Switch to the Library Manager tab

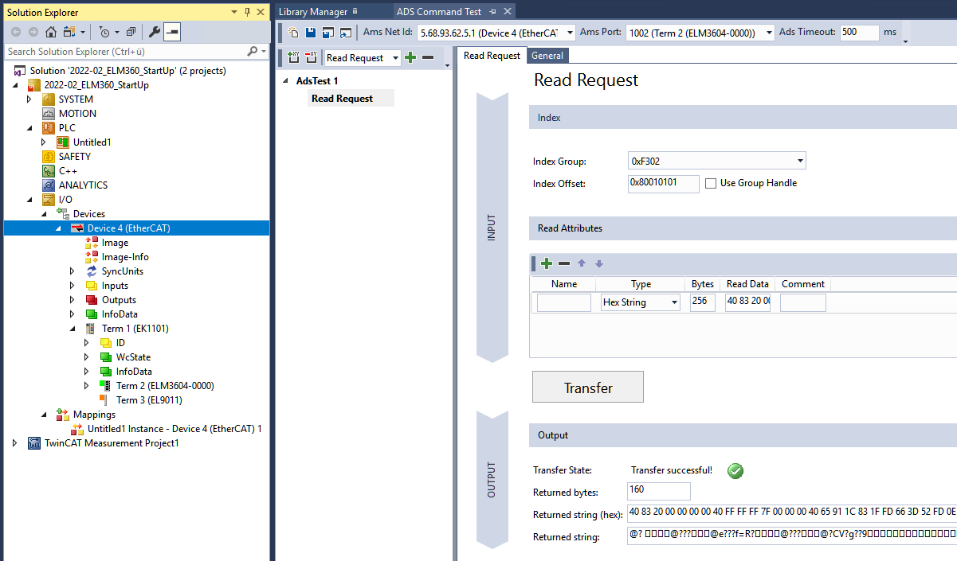pyautogui.click(x=313, y=12)
